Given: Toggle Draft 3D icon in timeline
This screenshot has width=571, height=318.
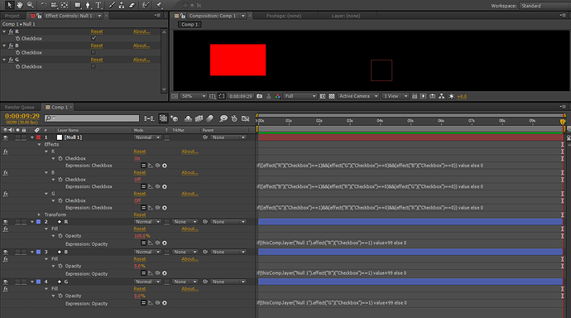Looking at the screenshot, I should coord(175,118).
